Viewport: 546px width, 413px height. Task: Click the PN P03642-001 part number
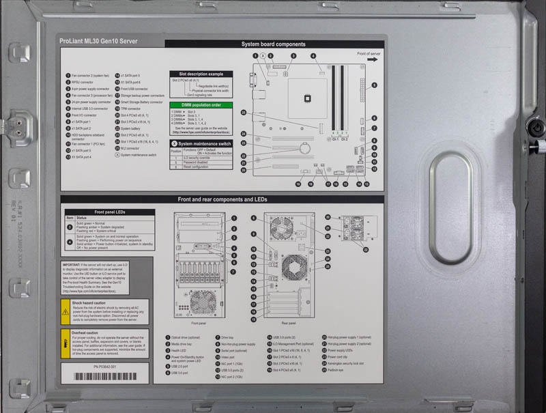point(105,367)
